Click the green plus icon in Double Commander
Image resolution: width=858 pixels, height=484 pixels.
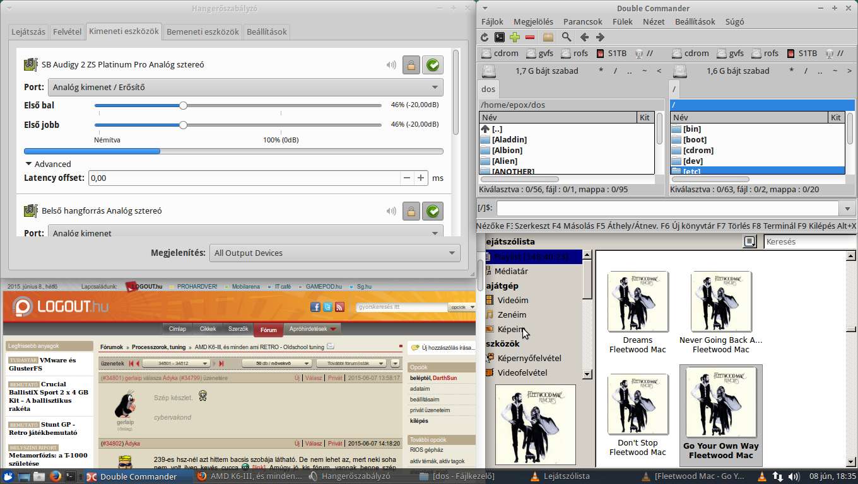pos(515,37)
